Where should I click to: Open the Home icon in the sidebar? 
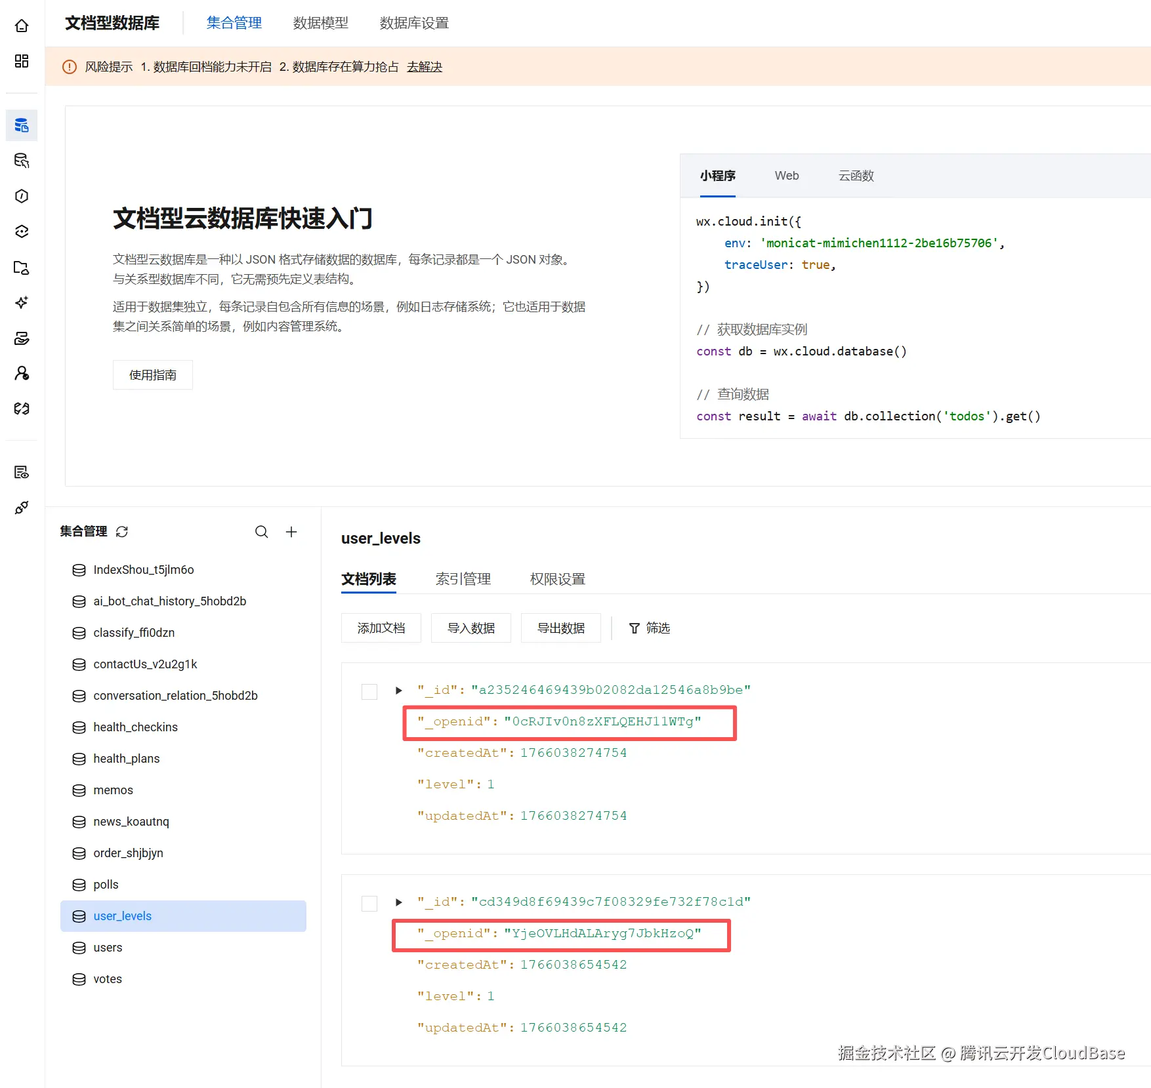coord(22,25)
